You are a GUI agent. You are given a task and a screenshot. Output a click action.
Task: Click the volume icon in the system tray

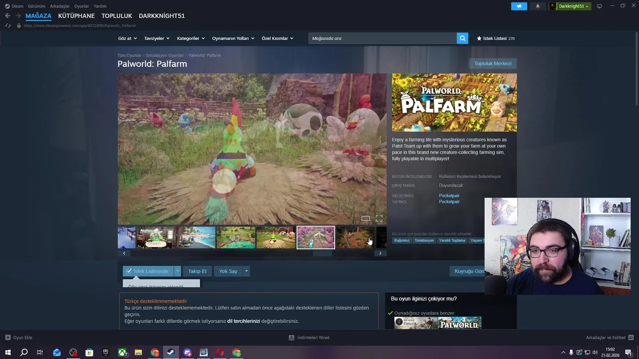[595, 353]
